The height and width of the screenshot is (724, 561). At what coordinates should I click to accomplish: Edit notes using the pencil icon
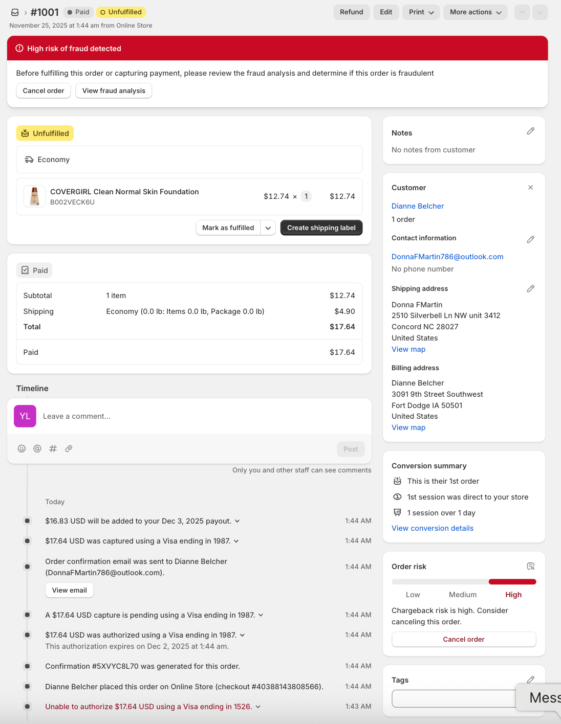(x=530, y=131)
